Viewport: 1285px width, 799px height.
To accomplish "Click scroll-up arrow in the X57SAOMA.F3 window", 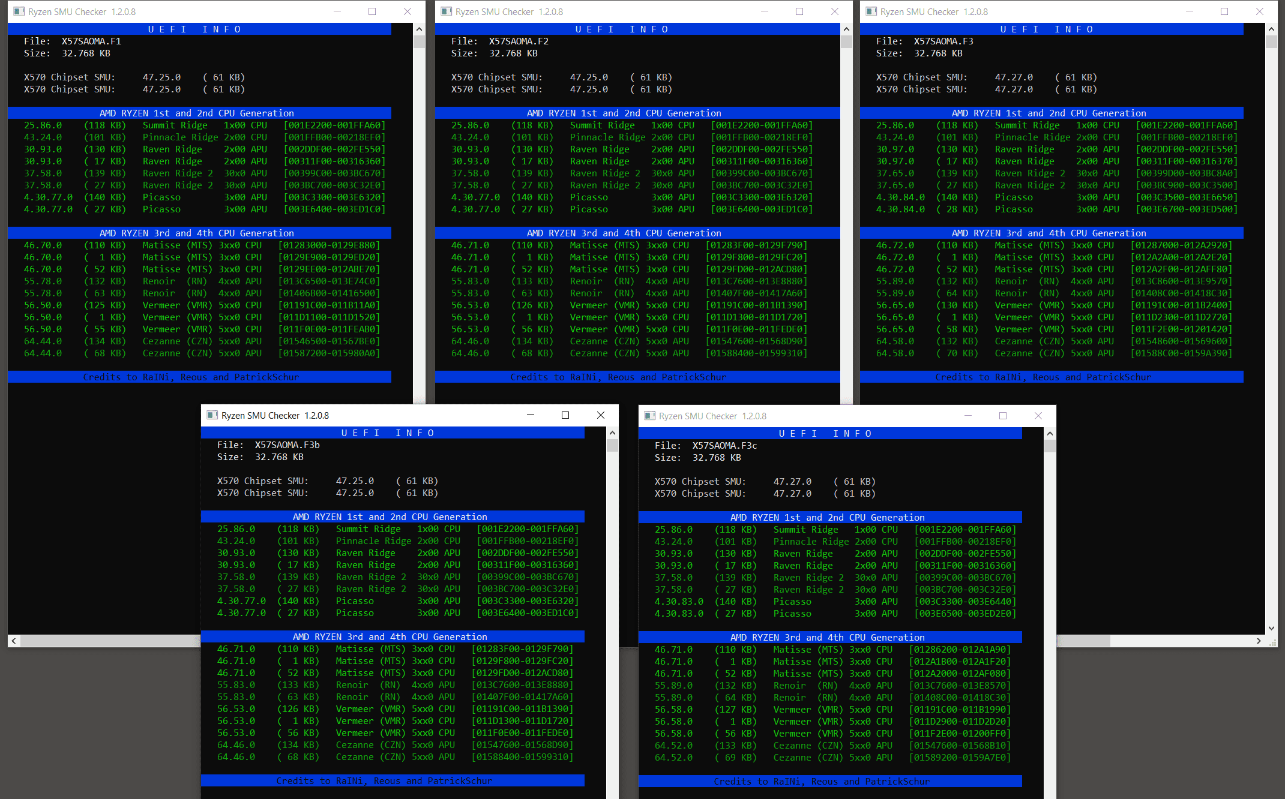I will tap(1271, 29).
